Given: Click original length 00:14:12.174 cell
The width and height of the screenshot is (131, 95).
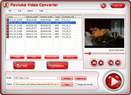Looking at the screenshot, I should (31, 34).
